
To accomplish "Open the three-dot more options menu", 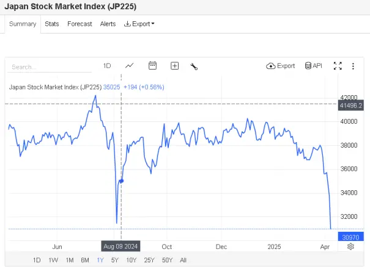I will [353, 66].
